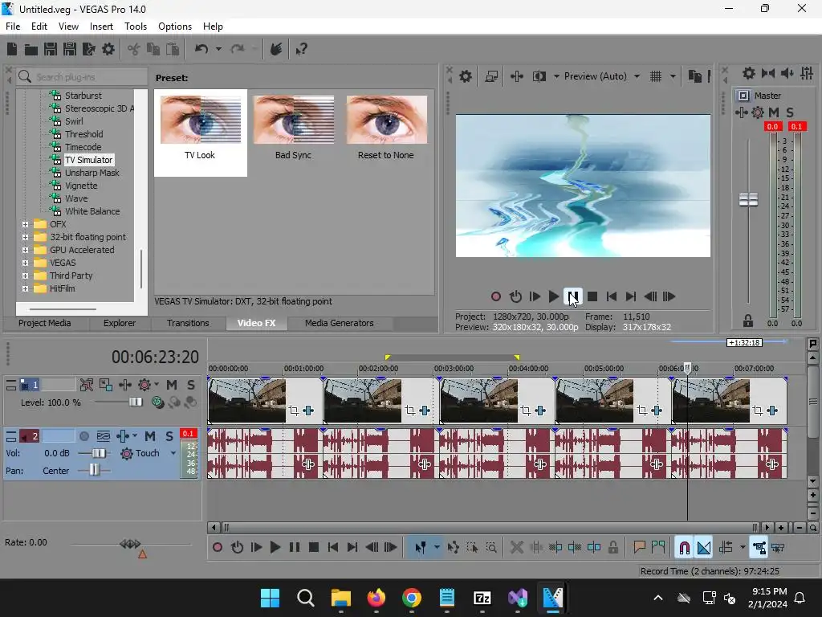Viewport: 822px width, 617px height.
Task: Toggle Solo on the Master bus
Action: (x=790, y=112)
